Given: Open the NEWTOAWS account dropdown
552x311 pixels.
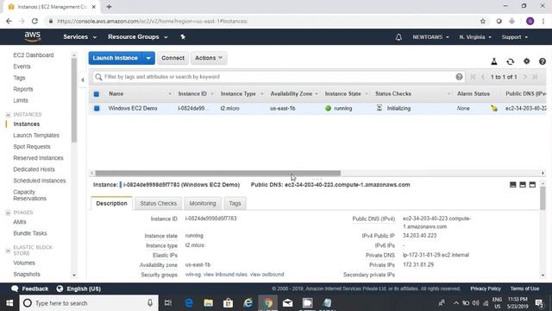Looking at the screenshot, I should [430, 37].
